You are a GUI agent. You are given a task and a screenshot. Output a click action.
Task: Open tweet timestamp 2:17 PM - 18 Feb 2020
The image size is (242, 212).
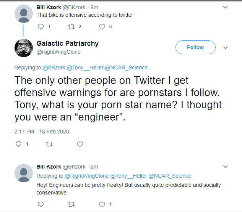pos(42,132)
